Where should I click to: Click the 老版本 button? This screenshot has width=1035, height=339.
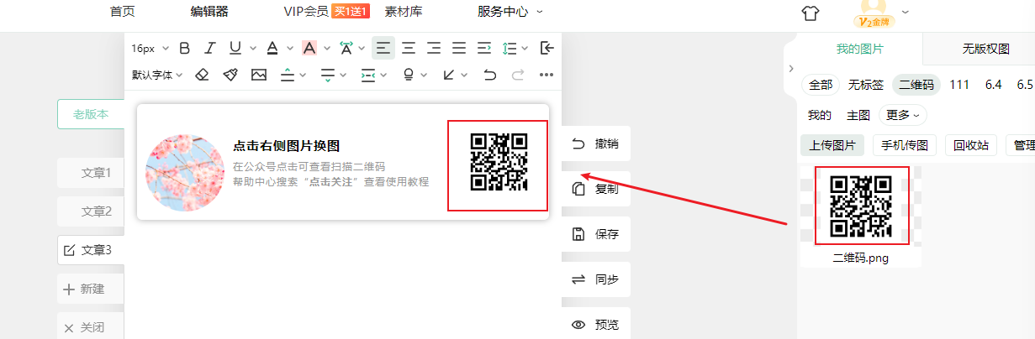(91, 114)
